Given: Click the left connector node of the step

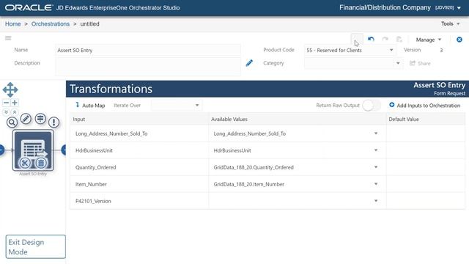Looking at the screenshot, I should coord(1,150).
